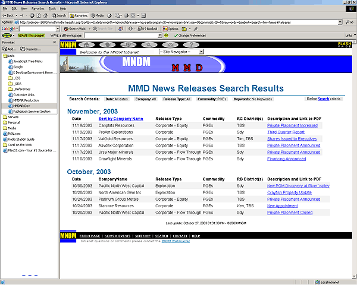This screenshot has height=285, width=357.
Task: Expand the Servers favorites folder
Action: coord(11,117)
